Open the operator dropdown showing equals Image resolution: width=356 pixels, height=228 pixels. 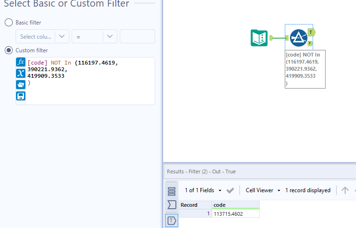tap(94, 36)
